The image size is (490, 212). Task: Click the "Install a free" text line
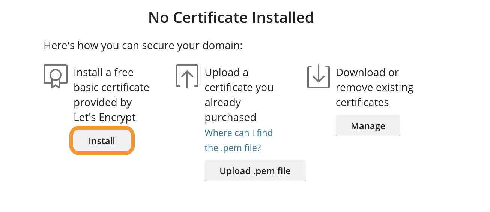[104, 72]
